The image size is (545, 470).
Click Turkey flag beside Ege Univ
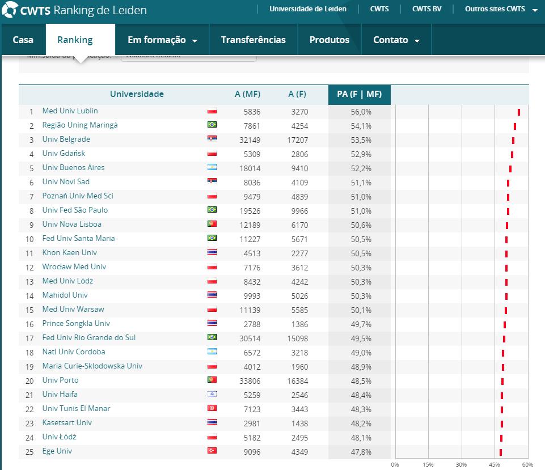click(x=212, y=451)
